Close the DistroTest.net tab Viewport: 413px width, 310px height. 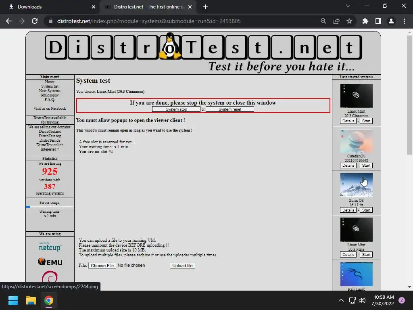click(x=190, y=7)
